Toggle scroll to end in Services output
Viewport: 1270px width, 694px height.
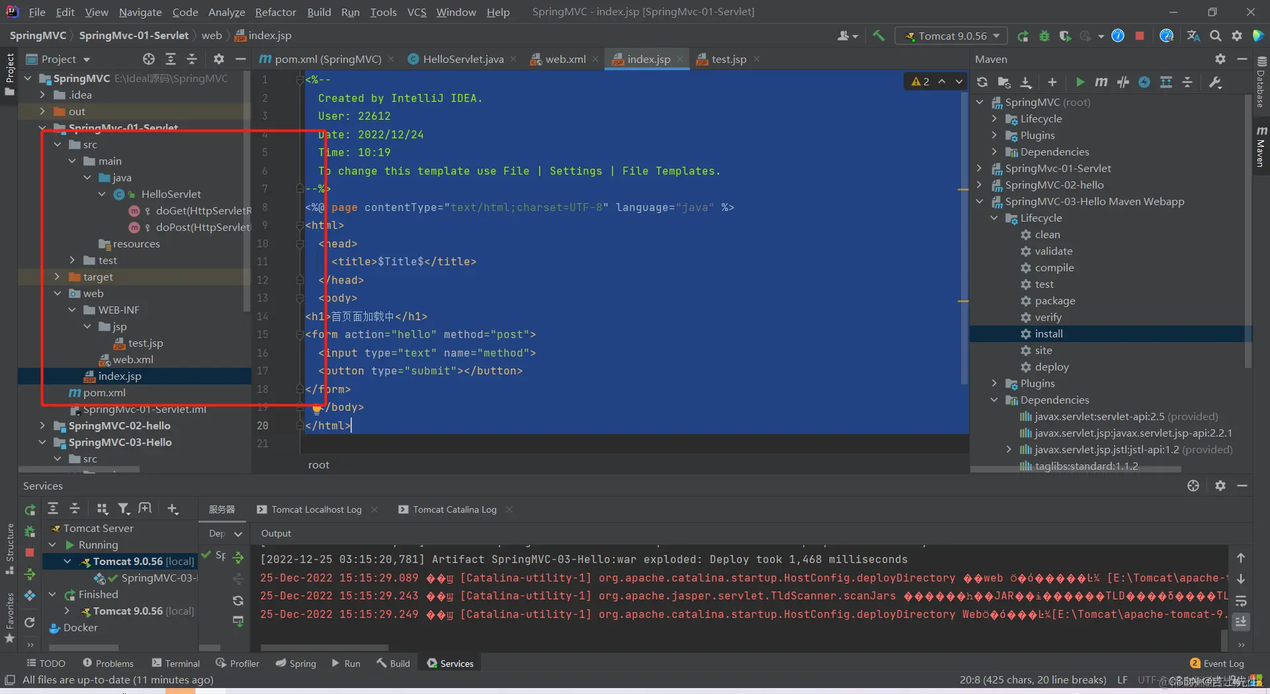pyautogui.click(x=1241, y=622)
